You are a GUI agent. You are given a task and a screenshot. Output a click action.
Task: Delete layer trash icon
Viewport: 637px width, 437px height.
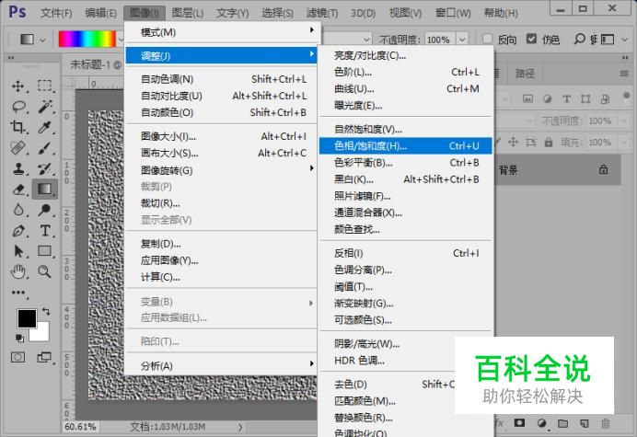click(x=606, y=423)
